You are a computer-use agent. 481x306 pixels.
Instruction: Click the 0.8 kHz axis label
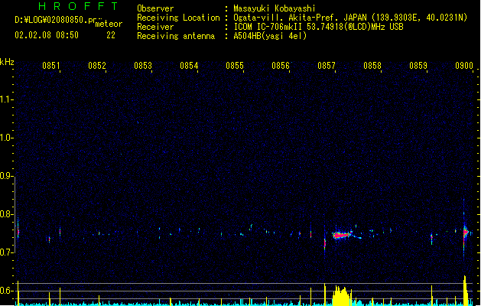[x=5, y=214]
